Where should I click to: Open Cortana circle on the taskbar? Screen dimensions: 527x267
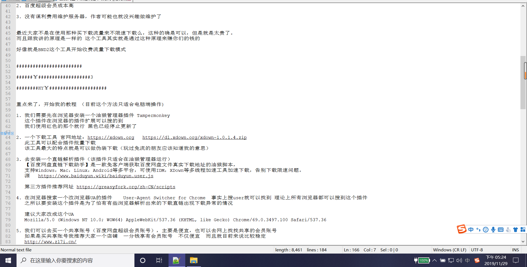(143, 260)
